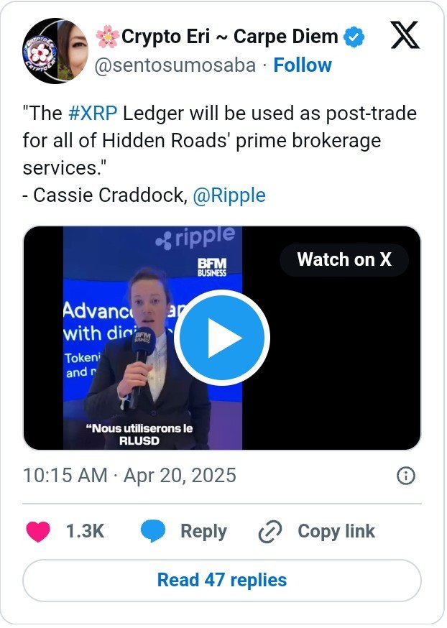
Task: Click the X logo in the corner
Action: click(407, 36)
